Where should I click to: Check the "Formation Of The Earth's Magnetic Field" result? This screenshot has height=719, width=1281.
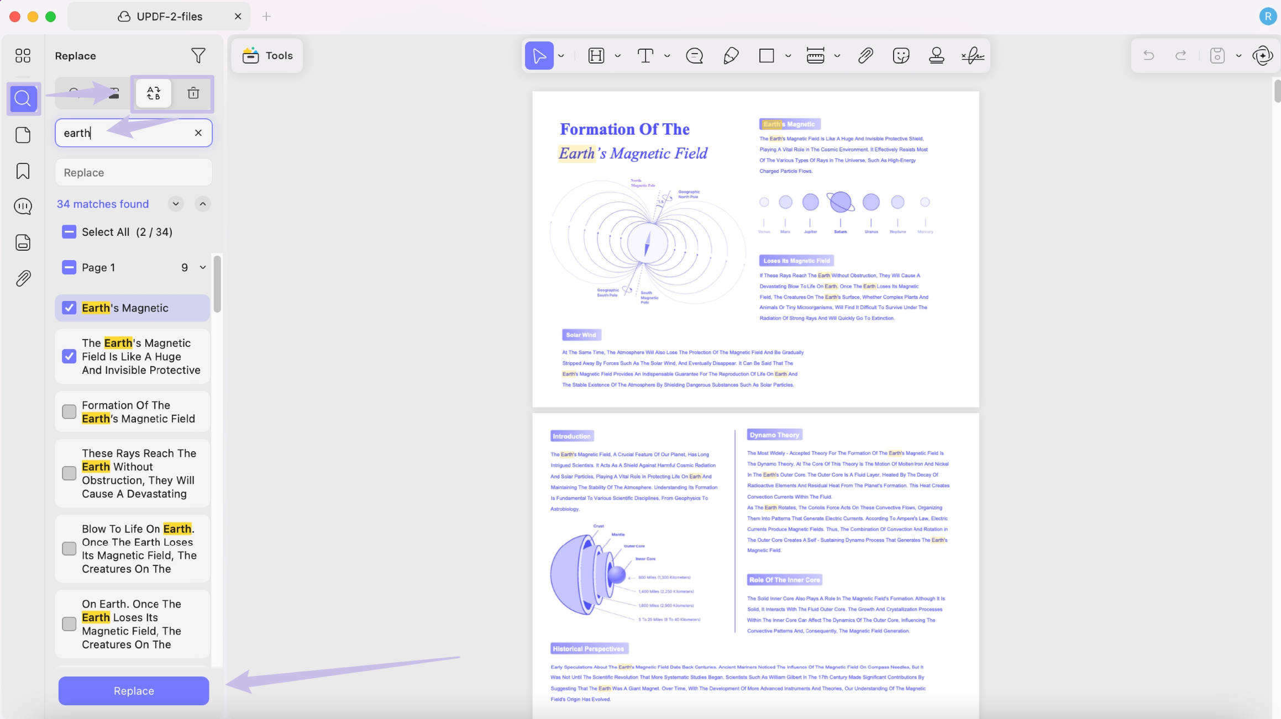click(x=69, y=411)
